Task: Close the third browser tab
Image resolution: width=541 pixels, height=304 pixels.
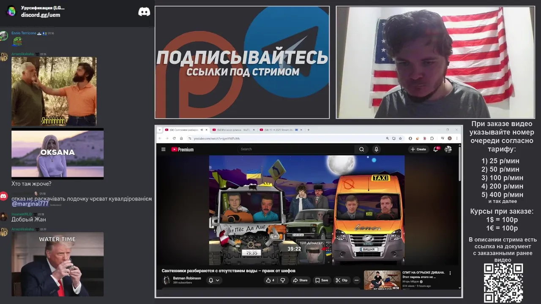Action: [301, 130]
